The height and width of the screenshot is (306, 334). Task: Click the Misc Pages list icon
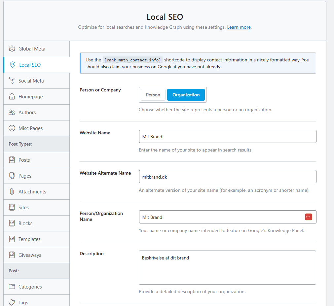[x=12, y=128]
